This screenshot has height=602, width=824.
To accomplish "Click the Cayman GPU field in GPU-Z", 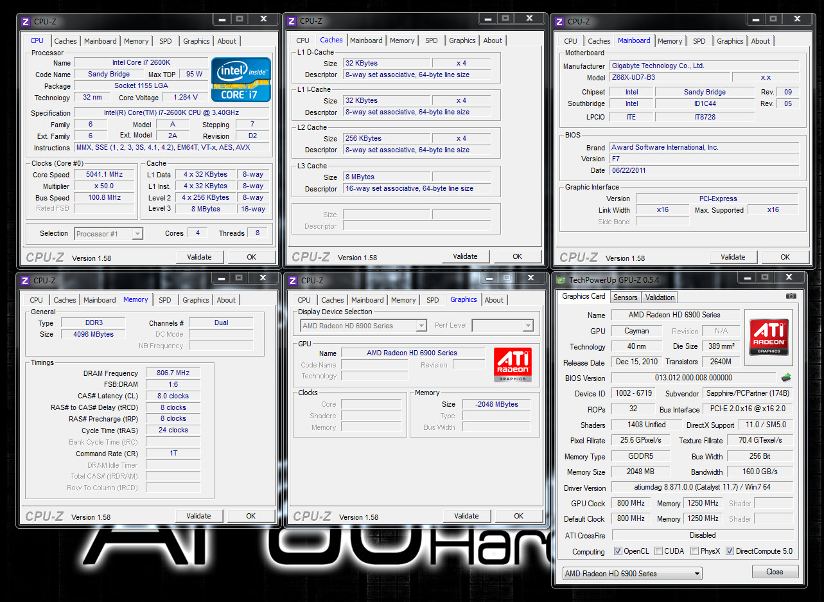I will (x=636, y=331).
